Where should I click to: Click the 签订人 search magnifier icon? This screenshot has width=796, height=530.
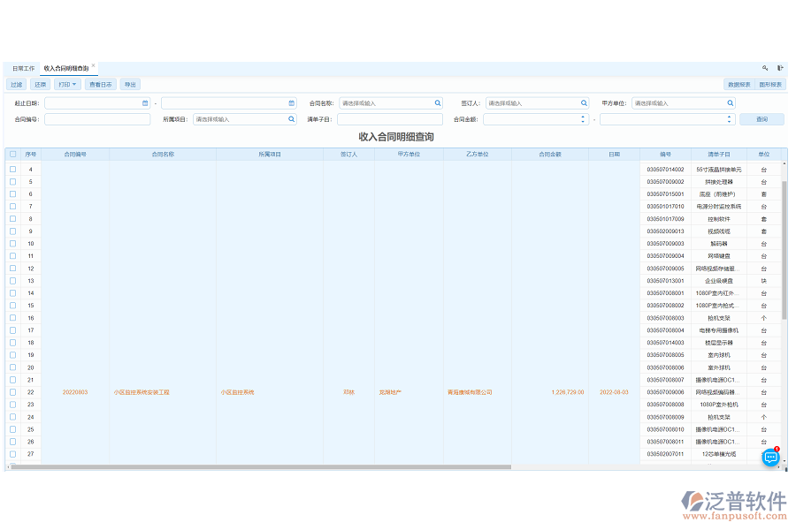pos(584,103)
